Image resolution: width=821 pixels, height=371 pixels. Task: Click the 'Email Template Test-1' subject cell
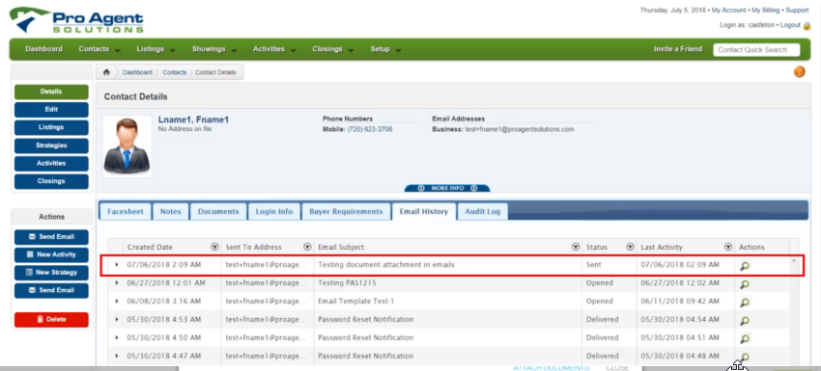pos(447,302)
